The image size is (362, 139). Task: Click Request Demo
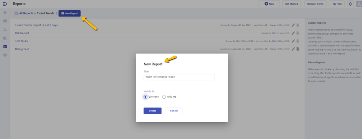click(315, 4)
